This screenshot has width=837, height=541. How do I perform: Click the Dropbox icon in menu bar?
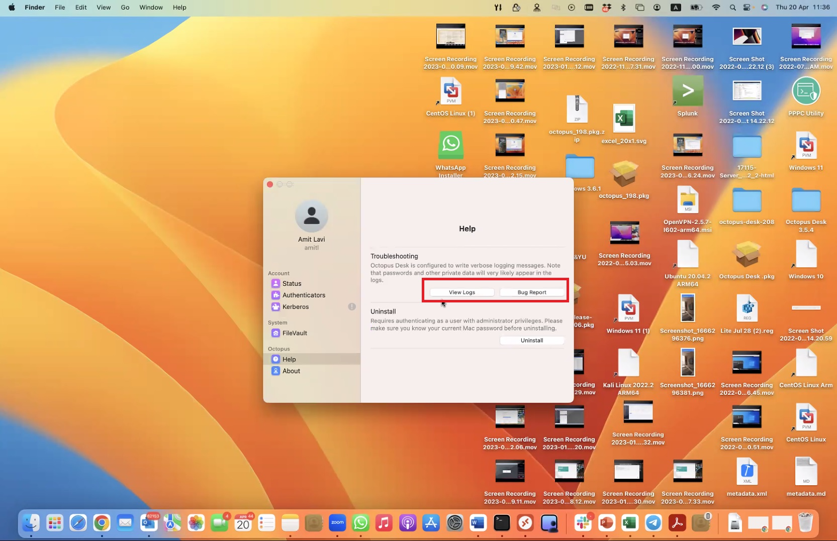tap(607, 7)
